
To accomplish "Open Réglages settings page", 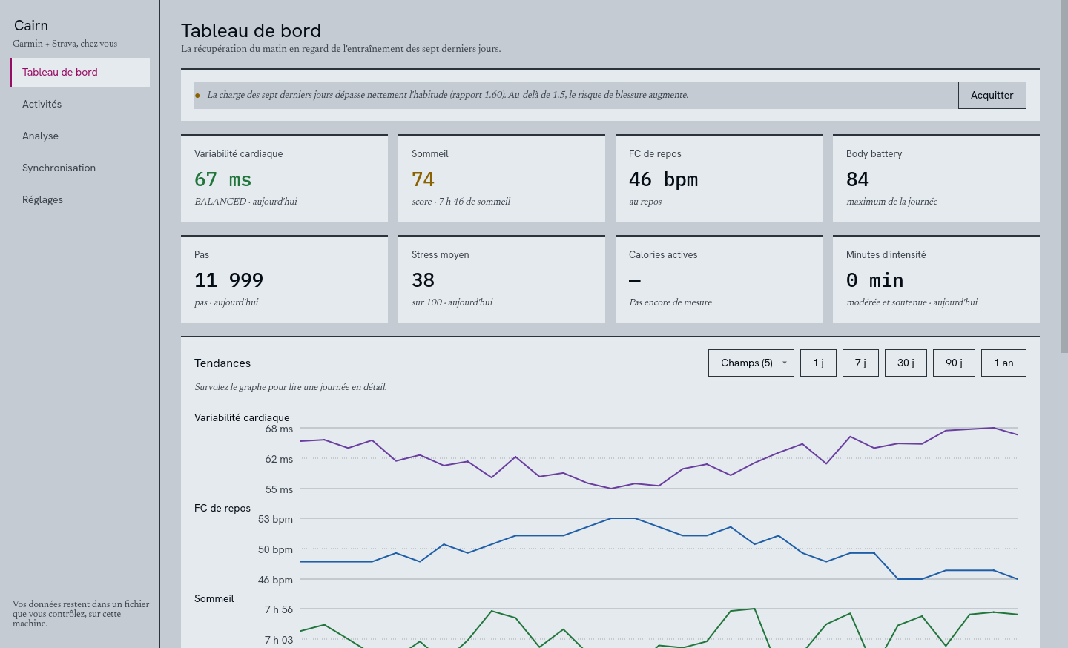I will coord(80,199).
